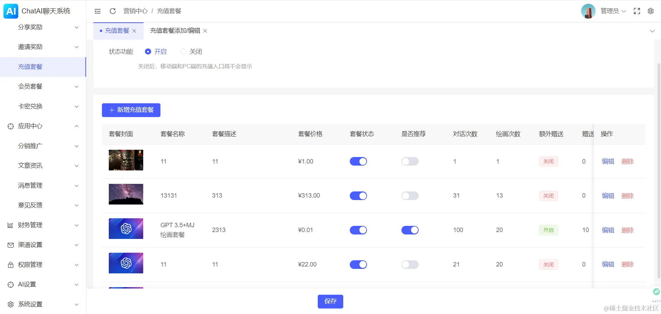Delete the ¥22.00 package
661x314 pixels.
628,264
